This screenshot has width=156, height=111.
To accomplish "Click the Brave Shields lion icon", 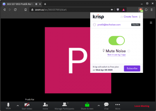I will [118, 10].
